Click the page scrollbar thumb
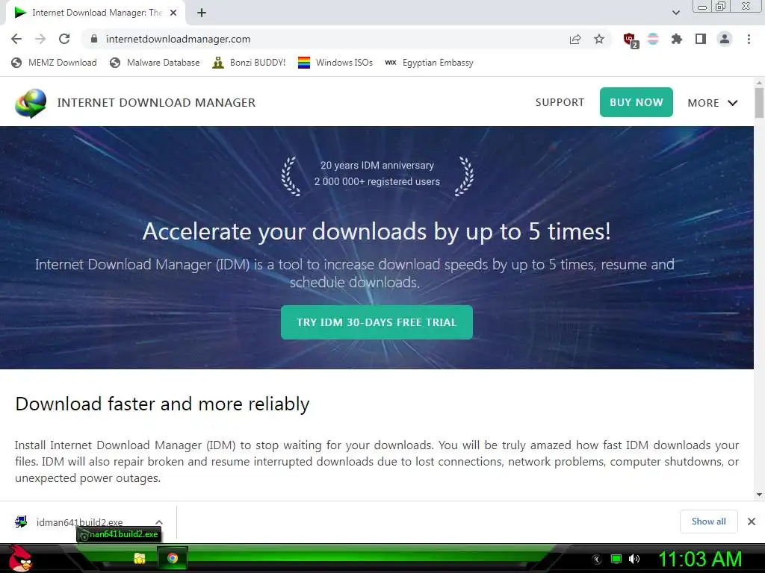Screen dimensions: 765x573 [759, 102]
